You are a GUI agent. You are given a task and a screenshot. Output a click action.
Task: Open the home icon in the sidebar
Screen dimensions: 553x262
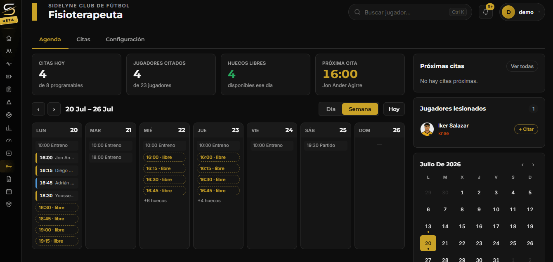(9, 38)
